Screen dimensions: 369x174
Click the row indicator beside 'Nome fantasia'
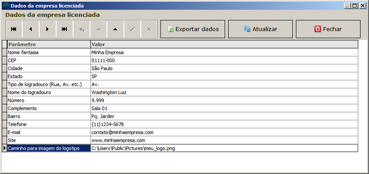[x=4, y=52]
